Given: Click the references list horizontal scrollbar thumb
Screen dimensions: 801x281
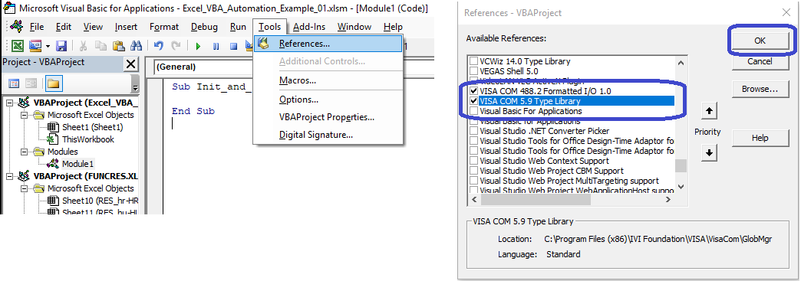Looking at the screenshot, I should pos(535,200).
